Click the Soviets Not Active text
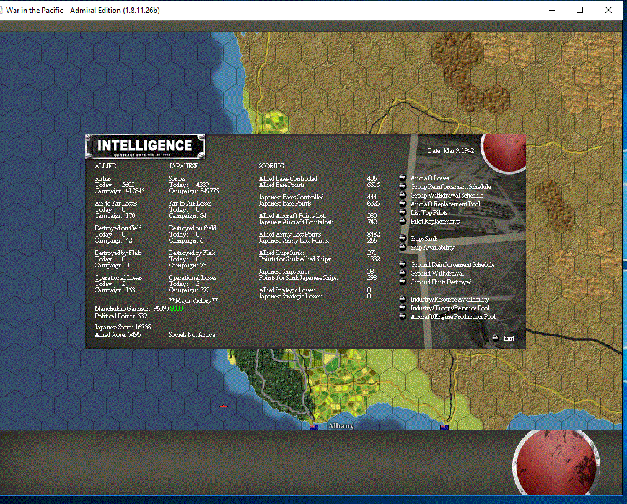This screenshot has height=504, width=627. click(192, 334)
